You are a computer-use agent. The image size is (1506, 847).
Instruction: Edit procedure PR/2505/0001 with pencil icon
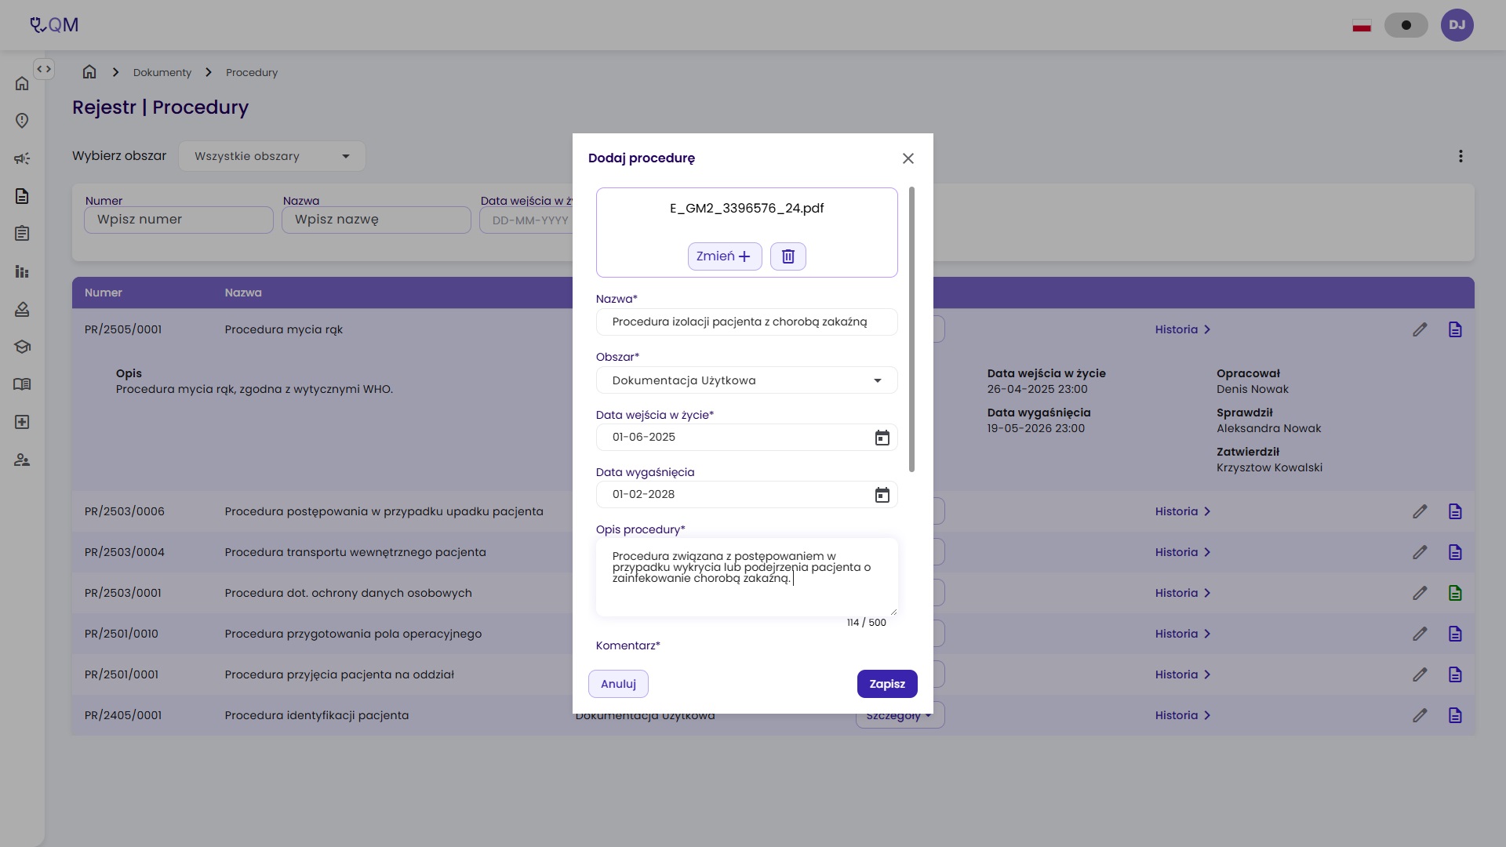tap(1420, 329)
